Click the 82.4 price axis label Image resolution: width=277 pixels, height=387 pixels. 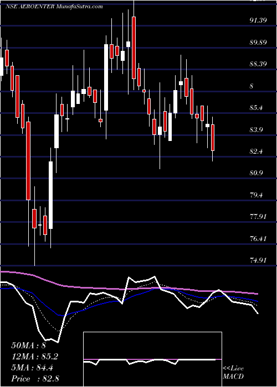(256, 151)
